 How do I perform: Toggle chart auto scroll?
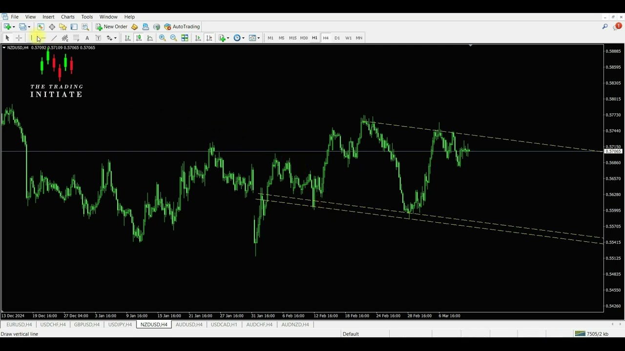point(198,38)
